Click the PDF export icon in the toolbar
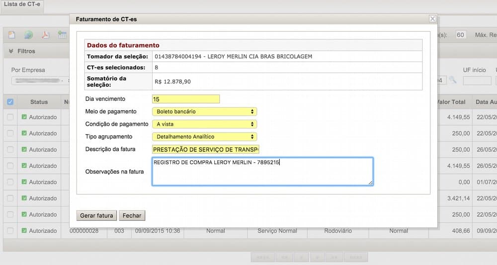Screen dimensions: 497x265 point(45,35)
